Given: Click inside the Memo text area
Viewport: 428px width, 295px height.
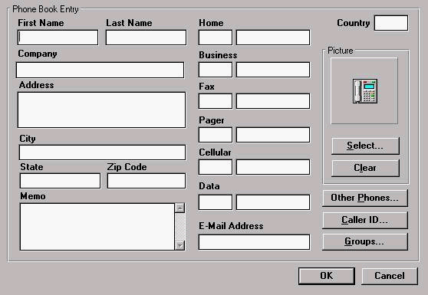Looking at the screenshot, I should (97, 227).
